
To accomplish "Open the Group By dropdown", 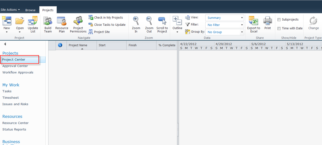I will [x=225, y=32].
